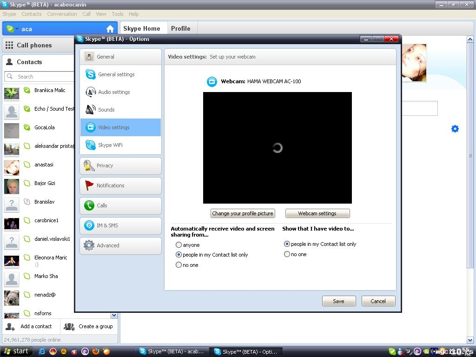The image size is (476, 357).
Task: Select the Video settings entry
Action: tap(120, 127)
